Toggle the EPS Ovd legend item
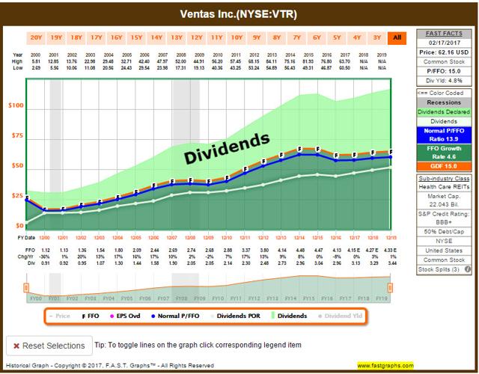This screenshot has height=374, width=479. 125,316
